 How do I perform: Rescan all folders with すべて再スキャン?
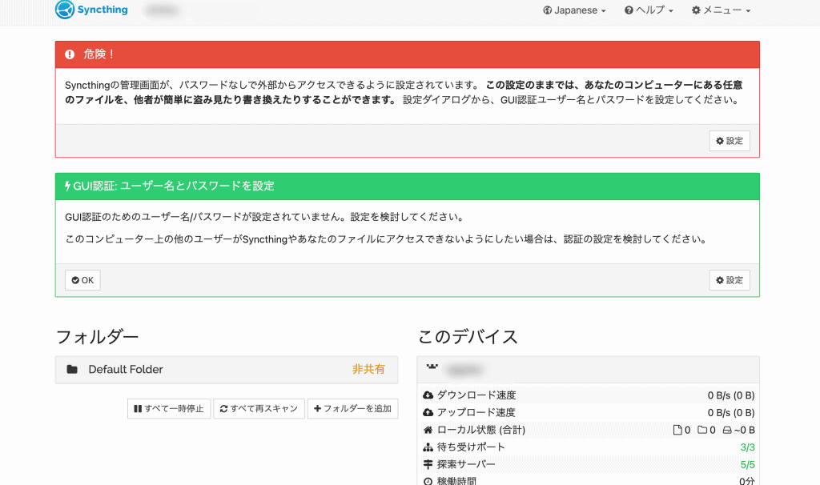[x=259, y=409]
